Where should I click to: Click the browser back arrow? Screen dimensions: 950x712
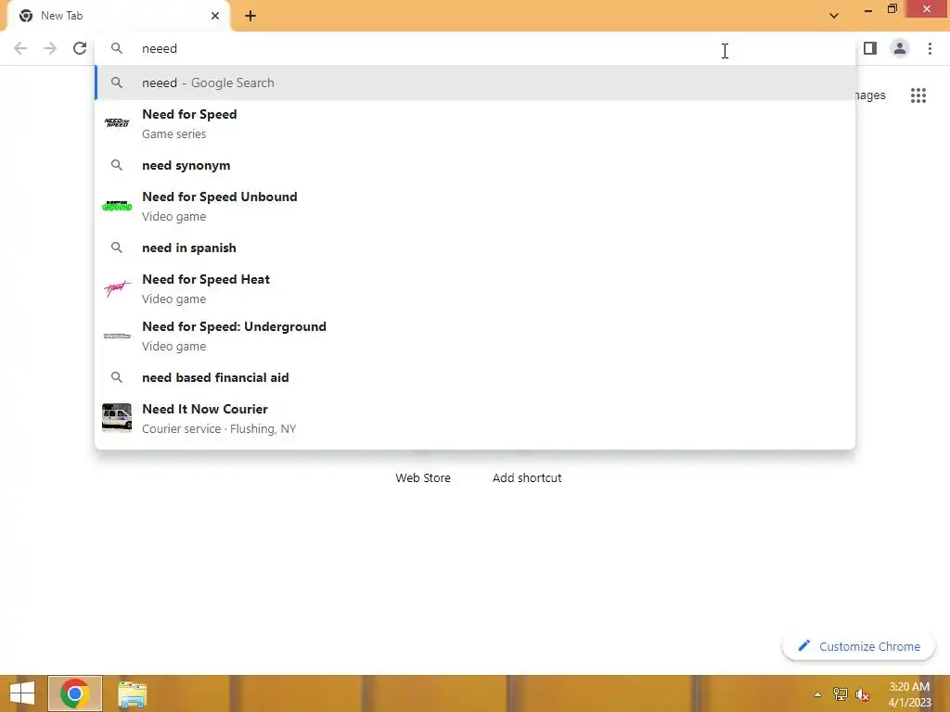(x=20, y=48)
